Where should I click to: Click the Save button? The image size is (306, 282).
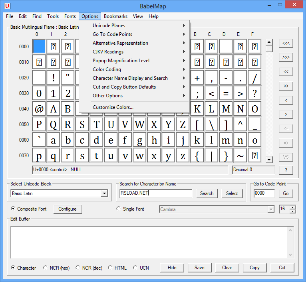(x=199, y=268)
